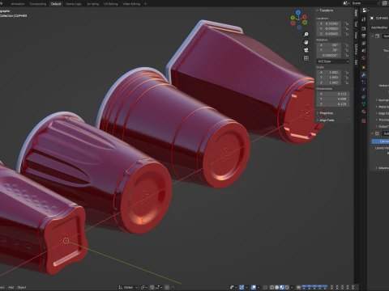This screenshot has width=389, height=291.
Task: Click the Dimensions X field
Action: pyautogui.click(x=333, y=94)
